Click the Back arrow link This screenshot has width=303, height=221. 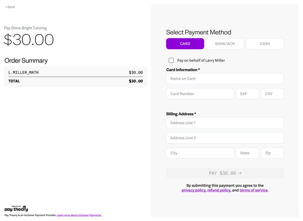point(10,6)
